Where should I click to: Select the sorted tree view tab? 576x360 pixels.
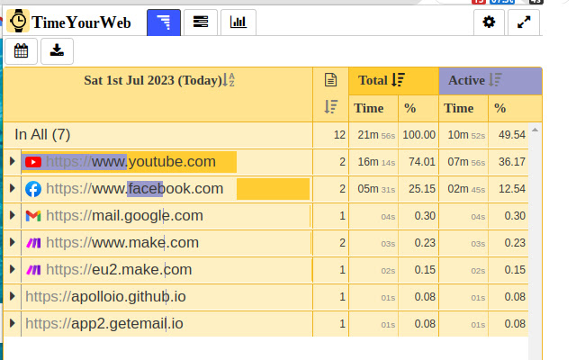(163, 22)
